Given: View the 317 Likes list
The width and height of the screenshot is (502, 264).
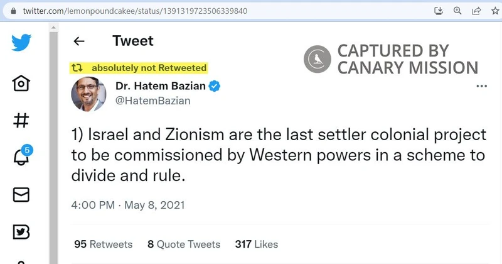Looking at the screenshot, I should [x=256, y=244].
